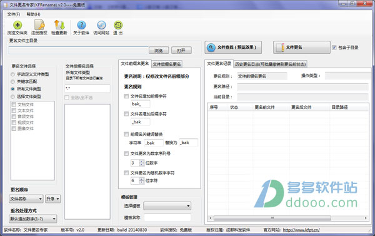Open the 默认追加数字(1-7) dropdown
Screen dimensions: 375x236
[x=33, y=218]
